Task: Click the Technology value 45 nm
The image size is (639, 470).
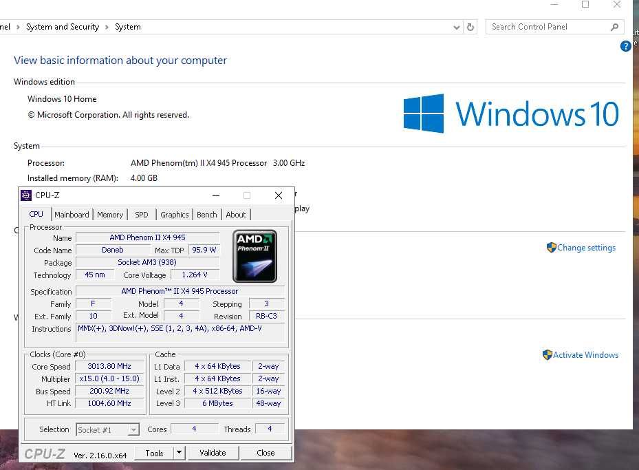Action: [94, 275]
